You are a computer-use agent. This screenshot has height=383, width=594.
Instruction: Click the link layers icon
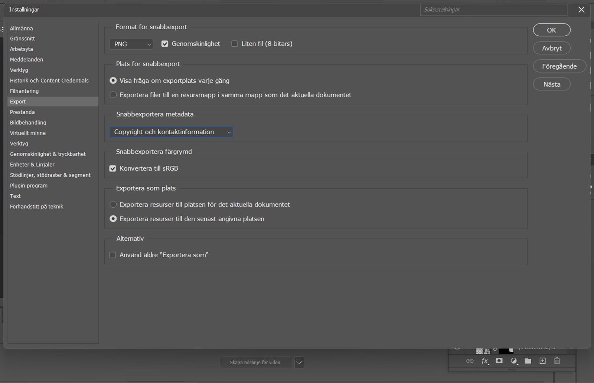pos(470,361)
